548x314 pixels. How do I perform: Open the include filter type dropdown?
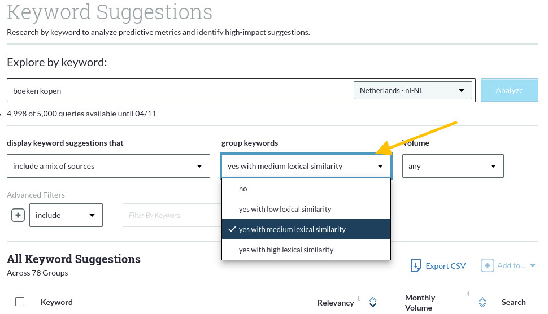click(66, 215)
